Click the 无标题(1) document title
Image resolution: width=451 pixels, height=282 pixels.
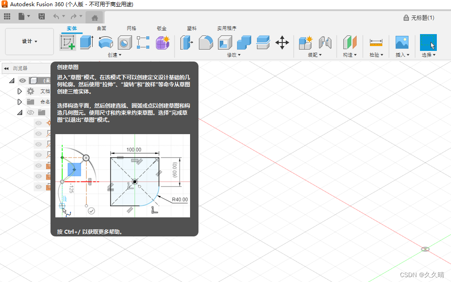(x=423, y=18)
